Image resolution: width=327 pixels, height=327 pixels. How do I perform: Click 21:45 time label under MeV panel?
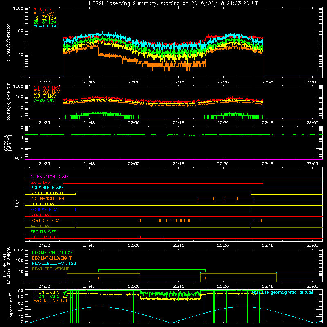pos(89,123)
